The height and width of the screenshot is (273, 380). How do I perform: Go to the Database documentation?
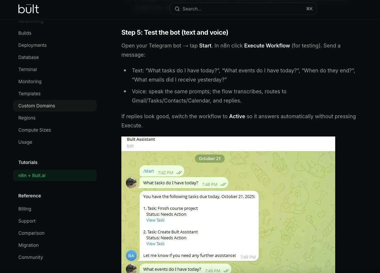(28, 57)
